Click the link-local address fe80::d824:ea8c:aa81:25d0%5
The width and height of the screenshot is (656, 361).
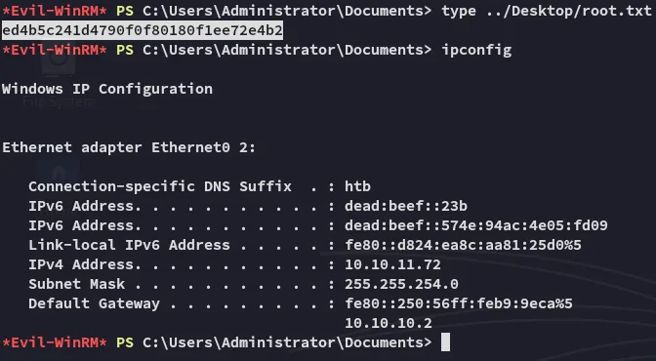pyautogui.click(x=463, y=245)
